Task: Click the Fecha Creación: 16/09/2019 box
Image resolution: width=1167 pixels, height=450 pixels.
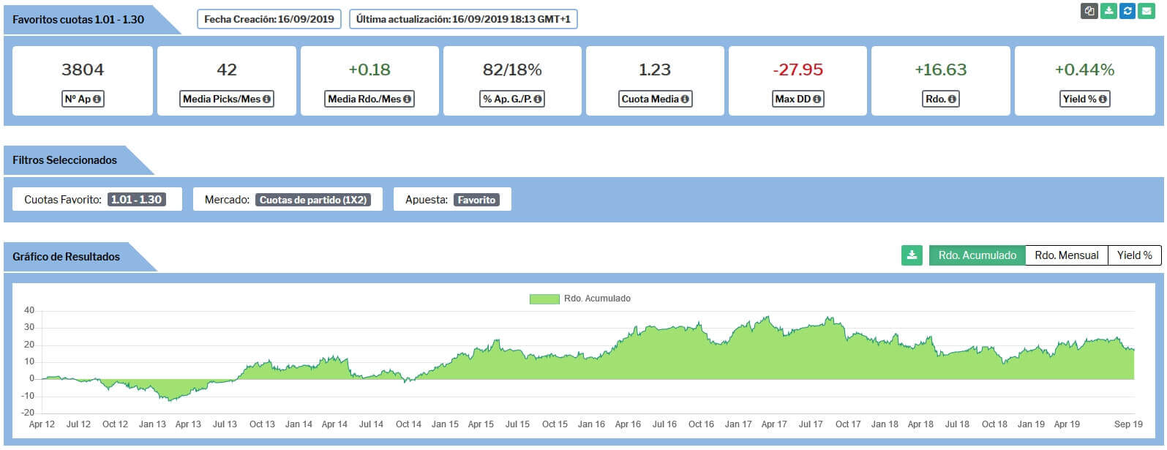Action: point(269,19)
